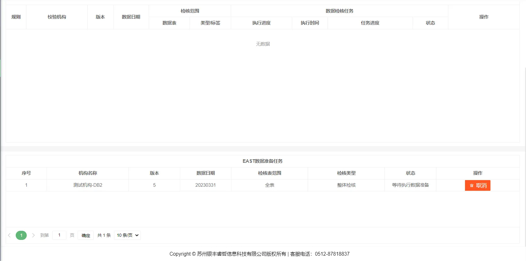The width and height of the screenshot is (526, 261).
Task: Click the 等待执行数据准备 status cell
Action: click(410, 185)
